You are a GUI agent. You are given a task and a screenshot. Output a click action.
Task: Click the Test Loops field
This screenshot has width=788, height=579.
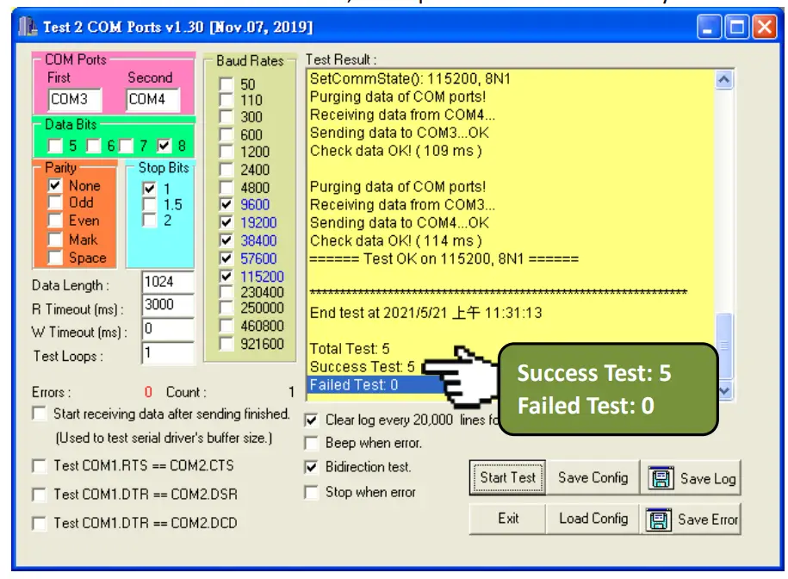tap(167, 353)
